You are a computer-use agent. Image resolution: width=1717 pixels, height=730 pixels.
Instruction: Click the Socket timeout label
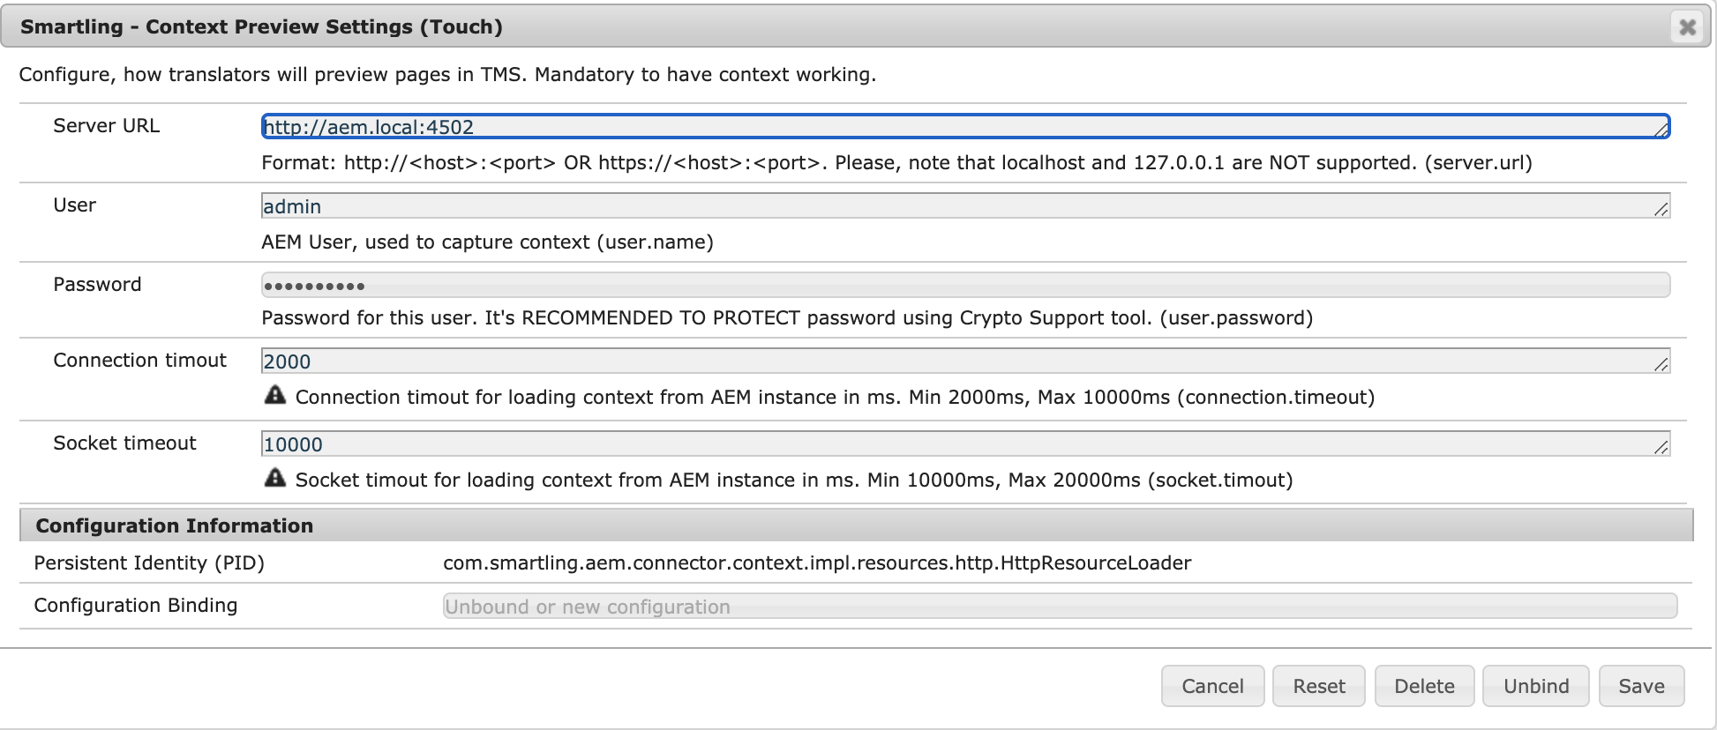pos(124,443)
